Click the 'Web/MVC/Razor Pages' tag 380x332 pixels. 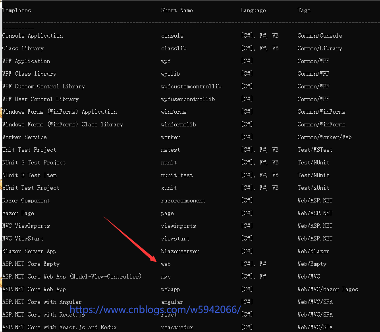click(328, 289)
